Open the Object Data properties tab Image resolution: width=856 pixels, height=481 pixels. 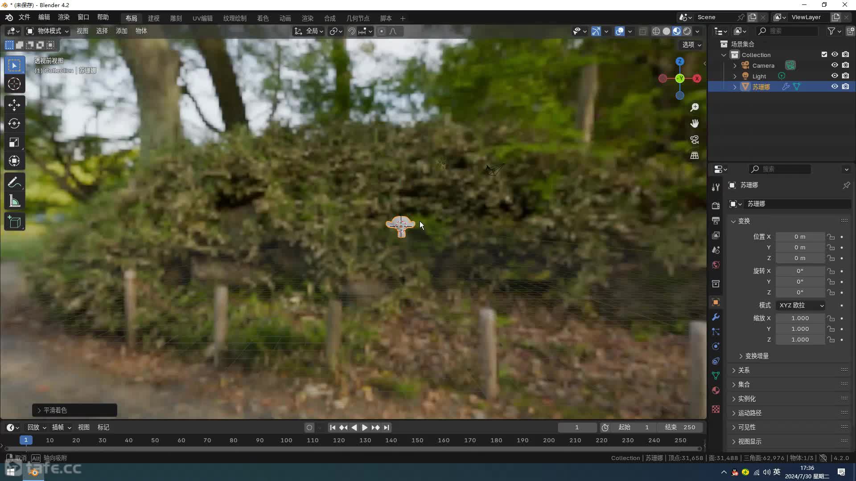[716, 376]
